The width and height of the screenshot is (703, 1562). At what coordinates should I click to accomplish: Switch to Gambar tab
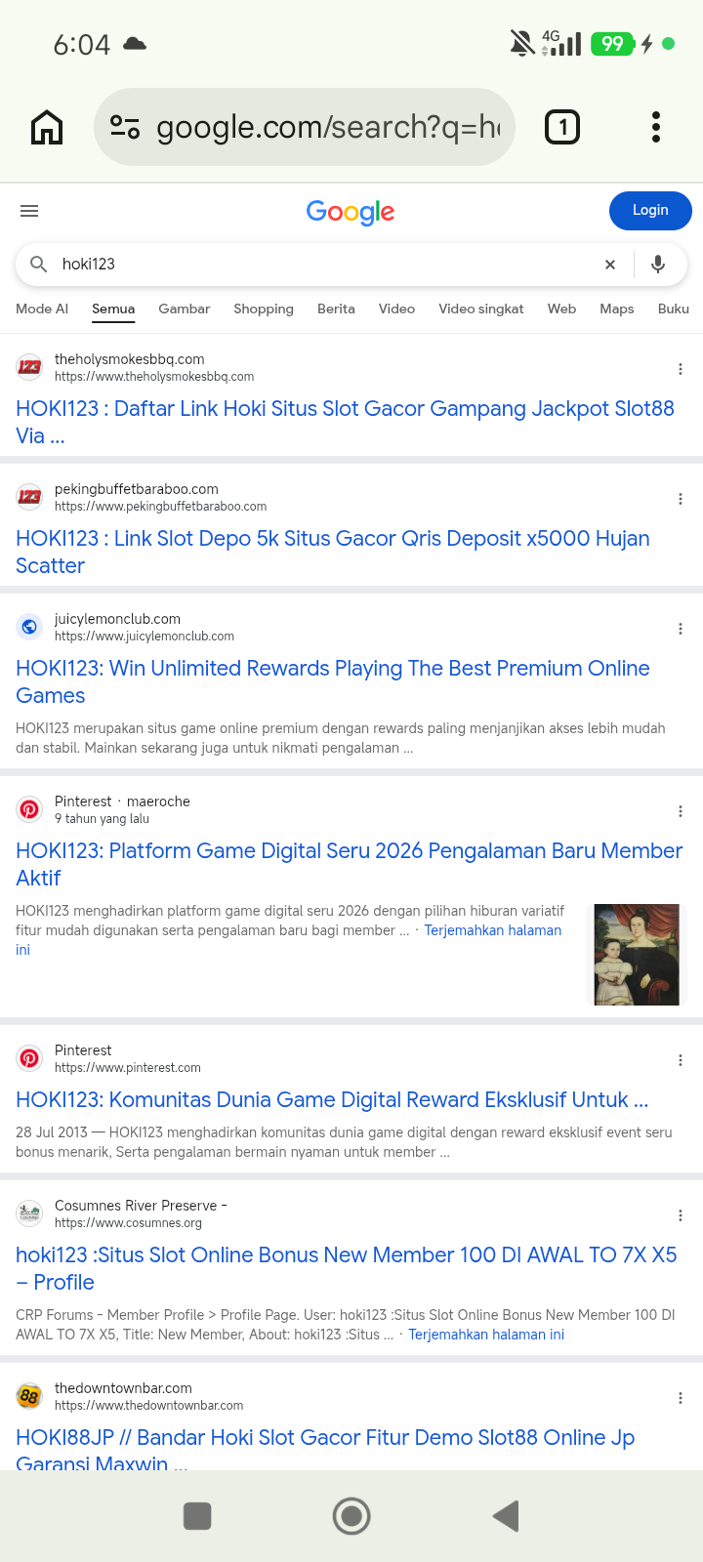[185, 308]
